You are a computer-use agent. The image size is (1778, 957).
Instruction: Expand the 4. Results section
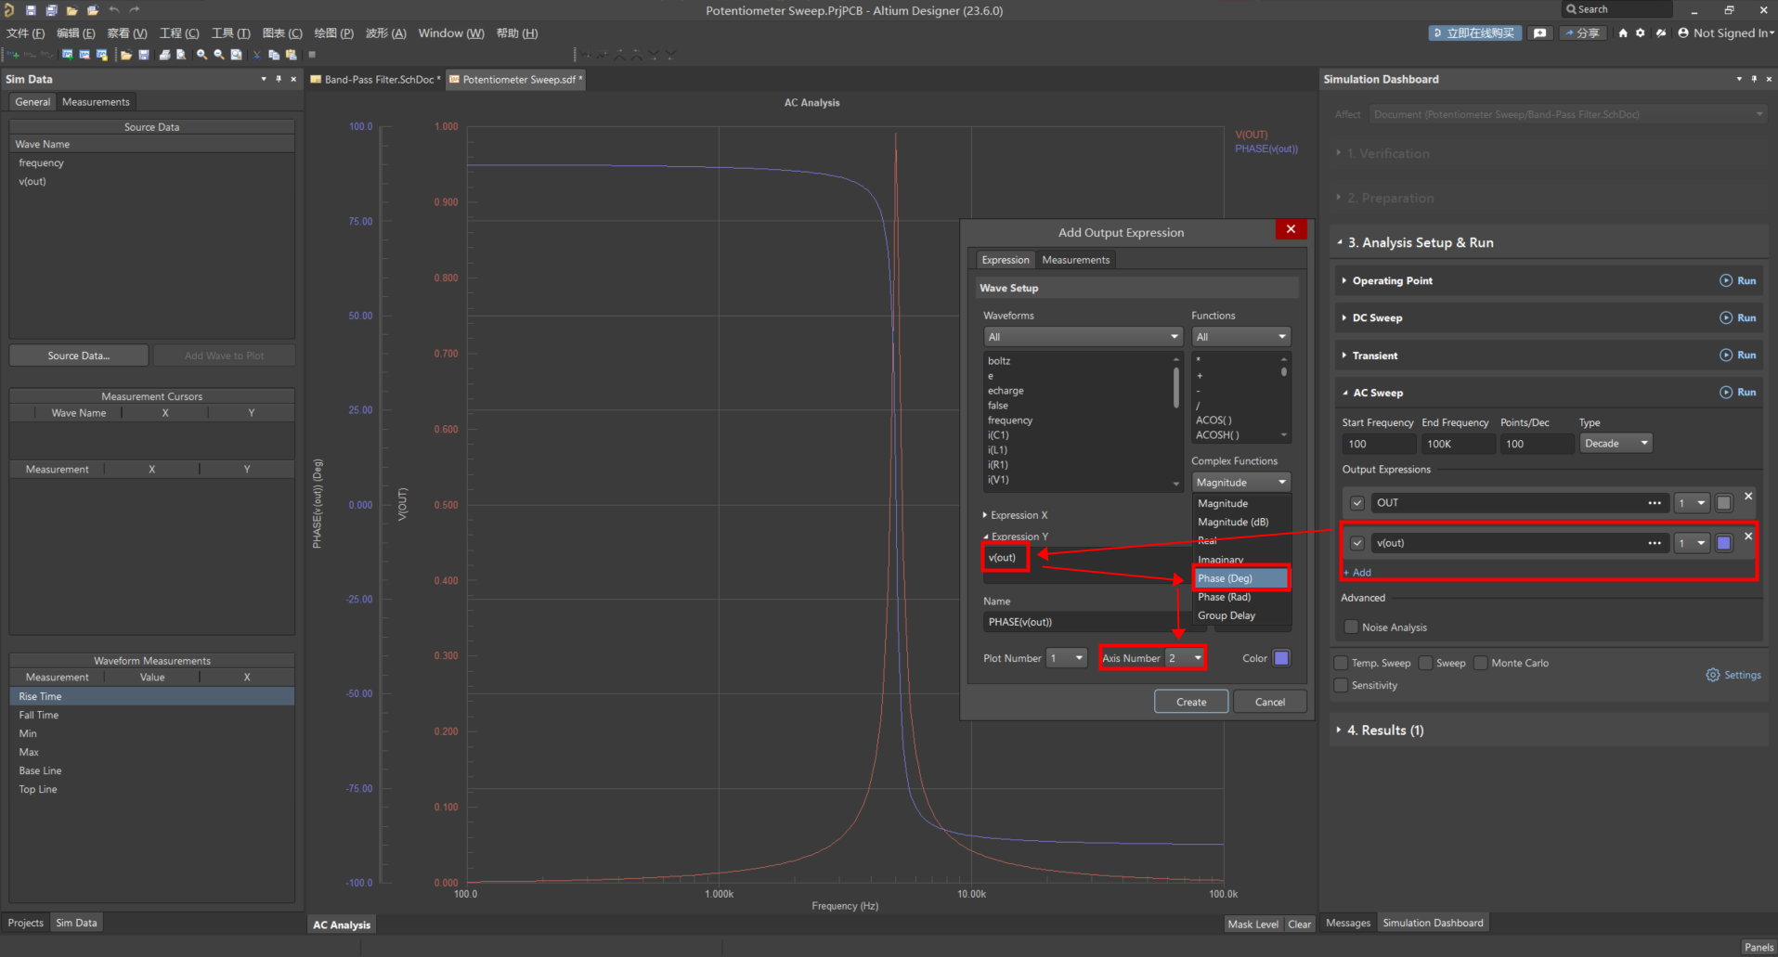(1384, 731)
